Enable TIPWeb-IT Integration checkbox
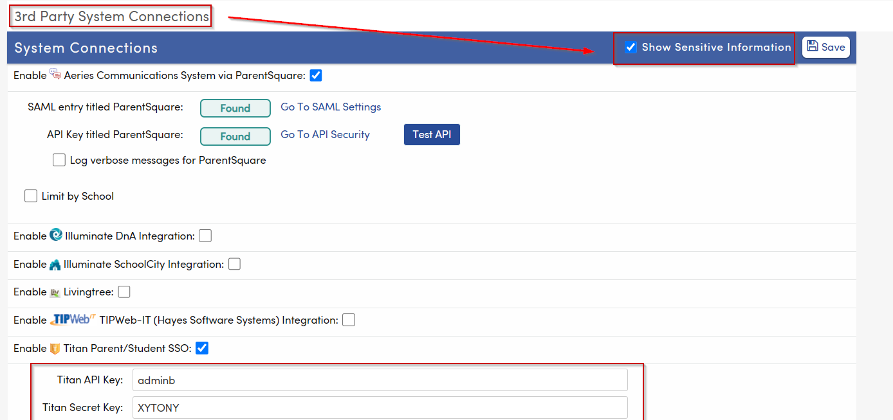 tap(349, 320)
